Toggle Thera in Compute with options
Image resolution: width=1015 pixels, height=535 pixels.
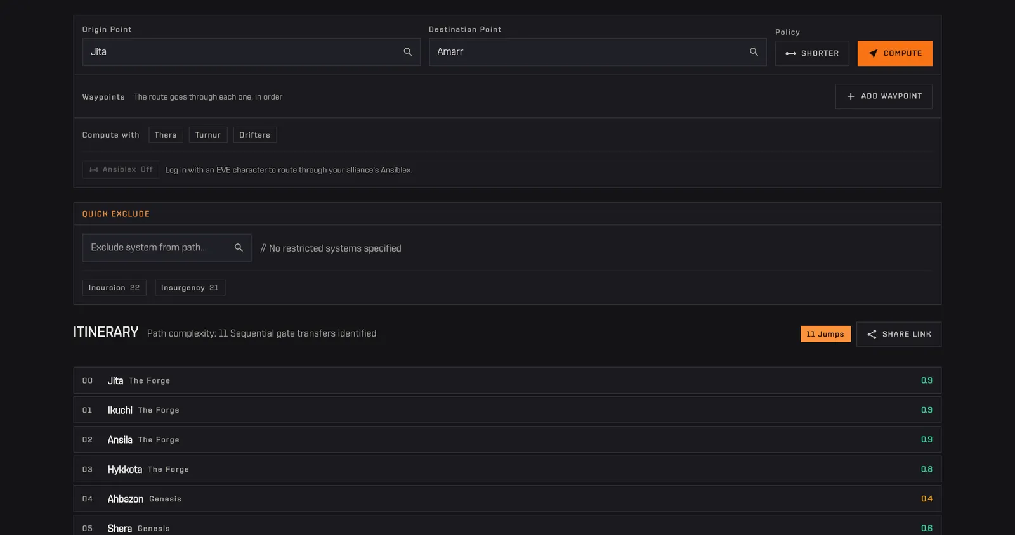166,135
